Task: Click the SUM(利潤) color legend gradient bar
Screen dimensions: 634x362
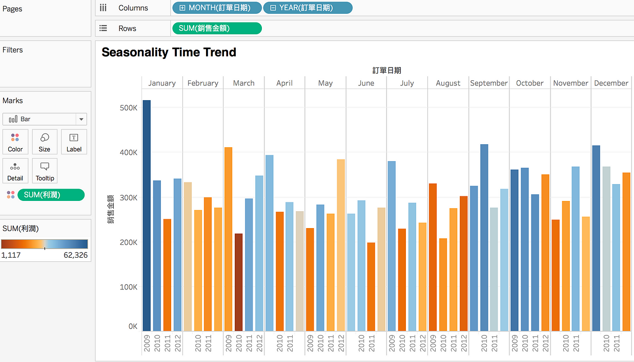Action: tap(45, 244)
